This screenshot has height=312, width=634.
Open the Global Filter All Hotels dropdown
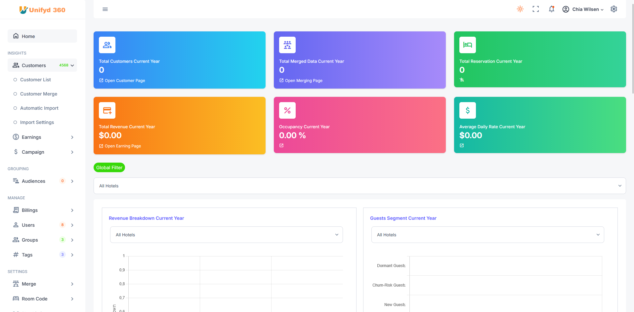(360, 186)
